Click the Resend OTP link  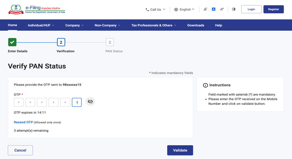(x=23, y=122)
